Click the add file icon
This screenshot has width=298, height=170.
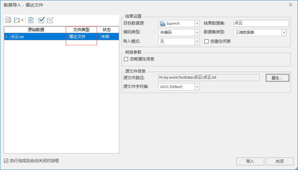(x=8, y=20)
